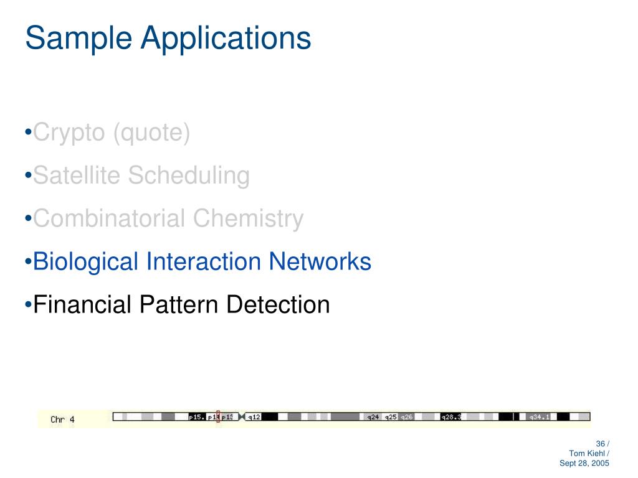
Task: Select the q26 chromosome band
Action: pos(406,417)
